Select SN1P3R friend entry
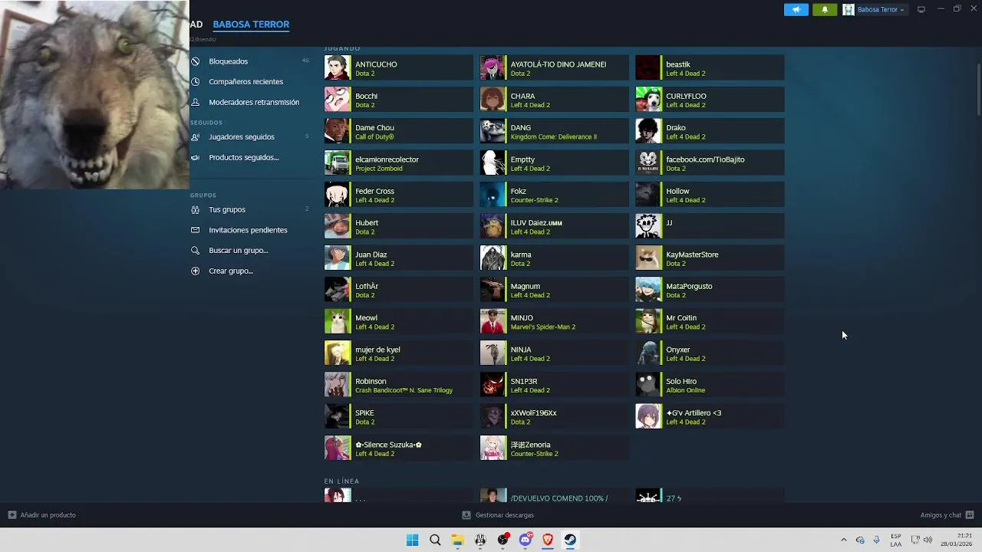Image resolution: width=982 pixels, height=552 pixels. pos(555,385)
